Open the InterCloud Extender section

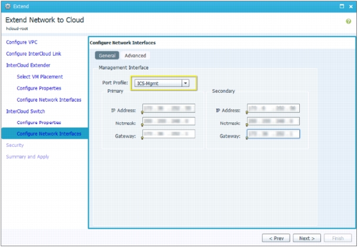(28, 65)
